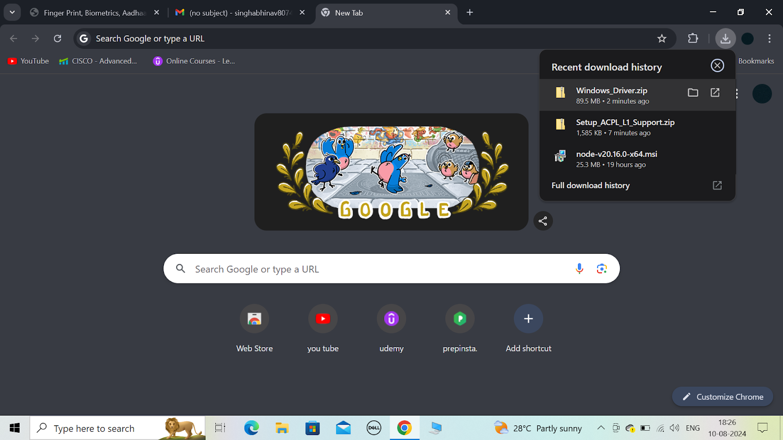Bookmark this tab with the star icon
This screenshot has width=783, height=440.
point(662,39)
